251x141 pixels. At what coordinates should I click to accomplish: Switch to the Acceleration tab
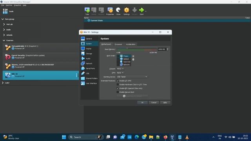pyautogui.click(x=131, y=44)
